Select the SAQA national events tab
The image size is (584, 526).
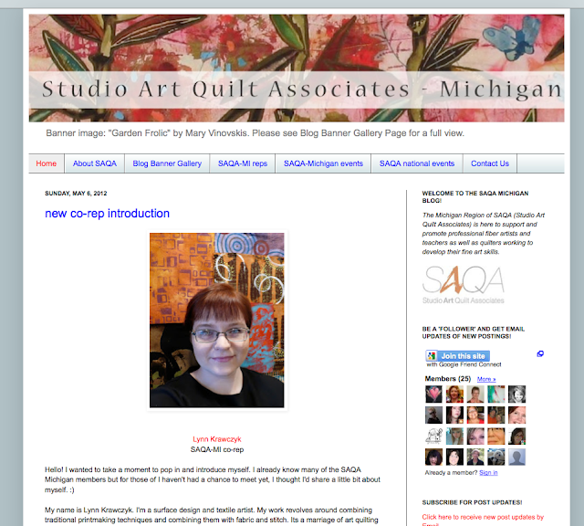pyautogui.click(x=417, y=163)
